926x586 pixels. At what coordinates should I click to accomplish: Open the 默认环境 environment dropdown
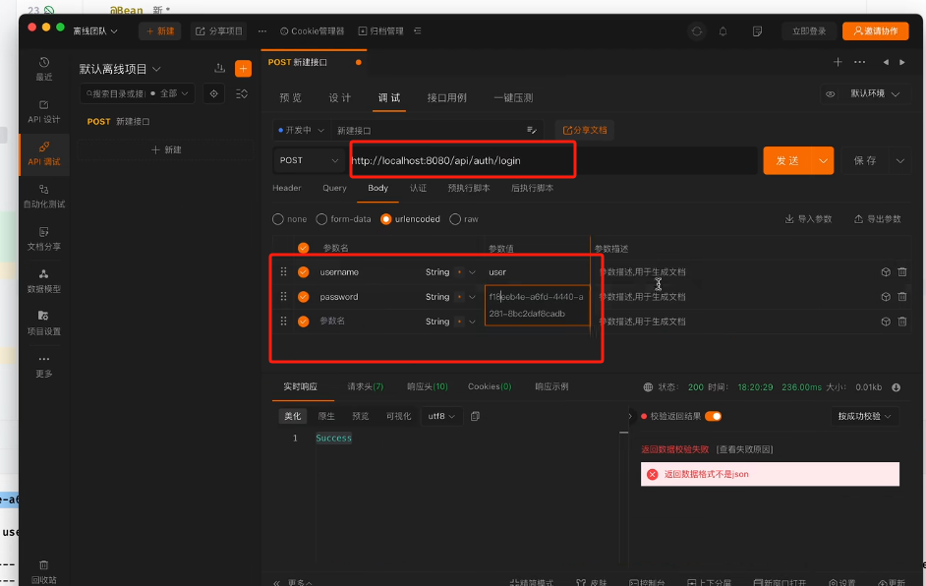875,94
